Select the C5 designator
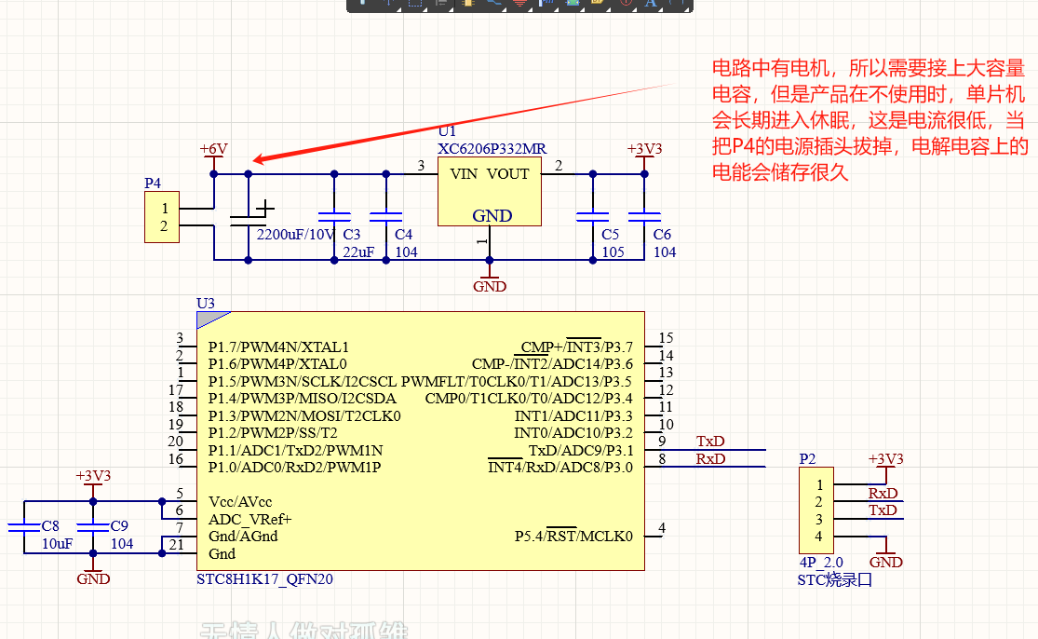This screenshot has width=1038, height=639. [610, 235]
